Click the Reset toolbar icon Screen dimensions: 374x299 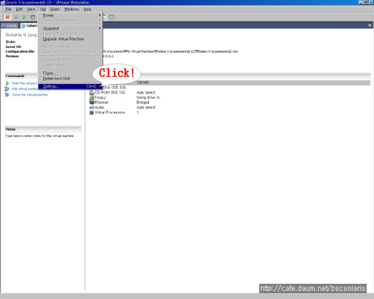point(33,17)
